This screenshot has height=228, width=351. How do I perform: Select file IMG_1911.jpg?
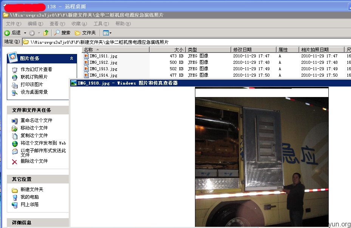pos(104,56)
